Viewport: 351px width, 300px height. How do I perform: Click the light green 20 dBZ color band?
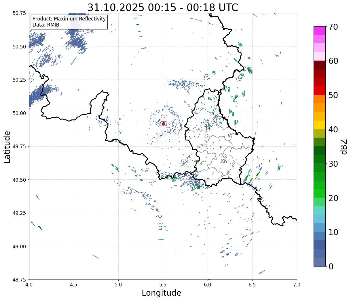(x=320, y=202)
